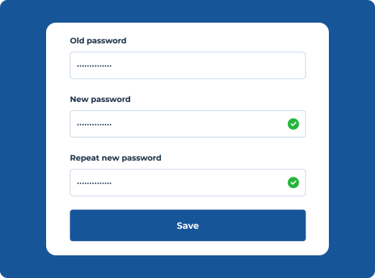Image resolution: width=375 pixels, height=278 pixels.
Task: Click the masked dots in New password field
Action: coord(95,125)
